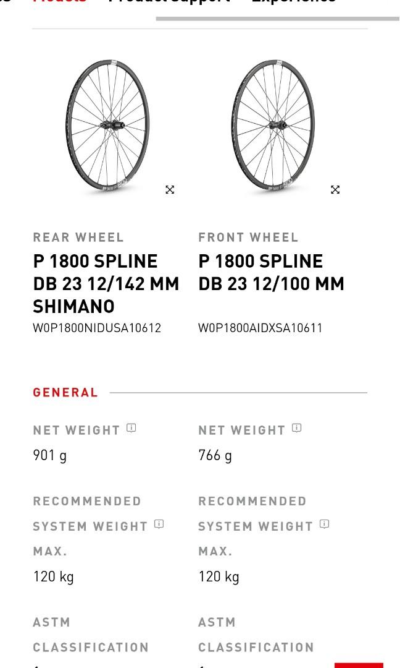Click the rear wheel system weight info icon
Screen dimensions: 400x668
tap(159, 524)
